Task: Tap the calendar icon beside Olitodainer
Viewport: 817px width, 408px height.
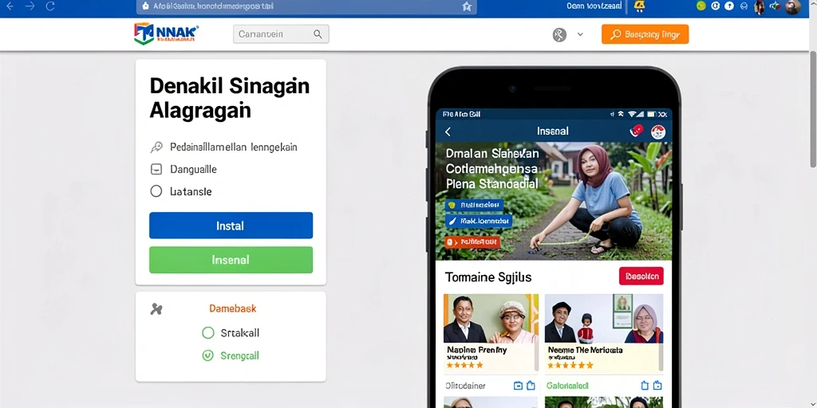Action: [x=518, y=386]
